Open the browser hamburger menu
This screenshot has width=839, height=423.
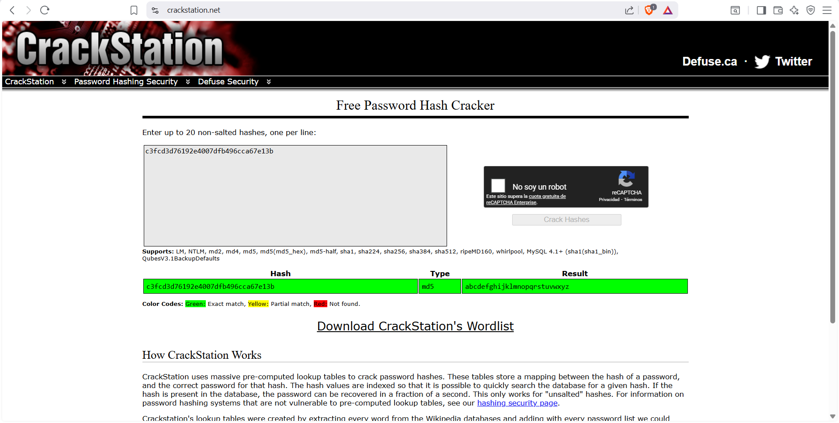(828, 10)
